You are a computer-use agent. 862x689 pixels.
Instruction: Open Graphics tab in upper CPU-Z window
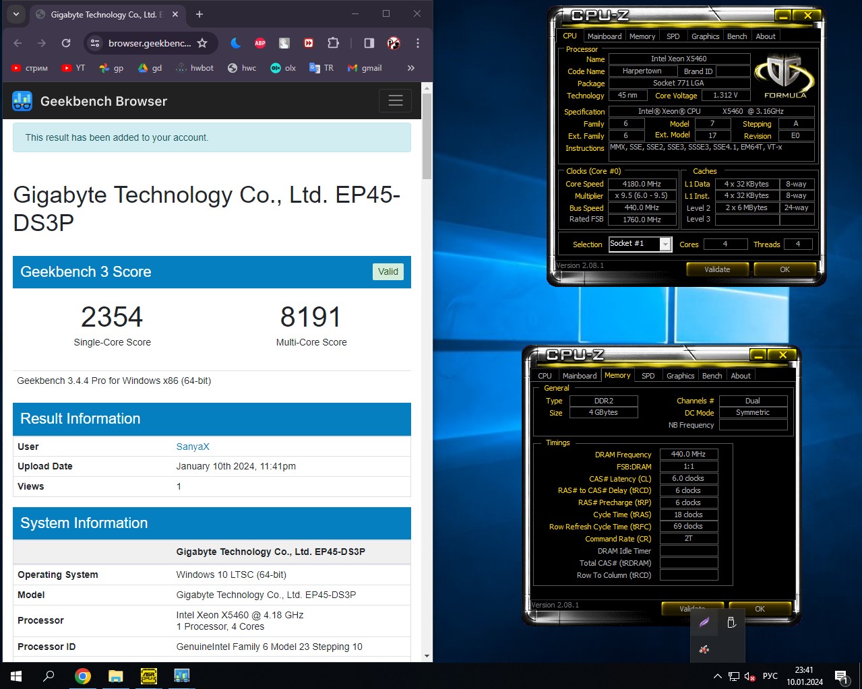(705, 36)
